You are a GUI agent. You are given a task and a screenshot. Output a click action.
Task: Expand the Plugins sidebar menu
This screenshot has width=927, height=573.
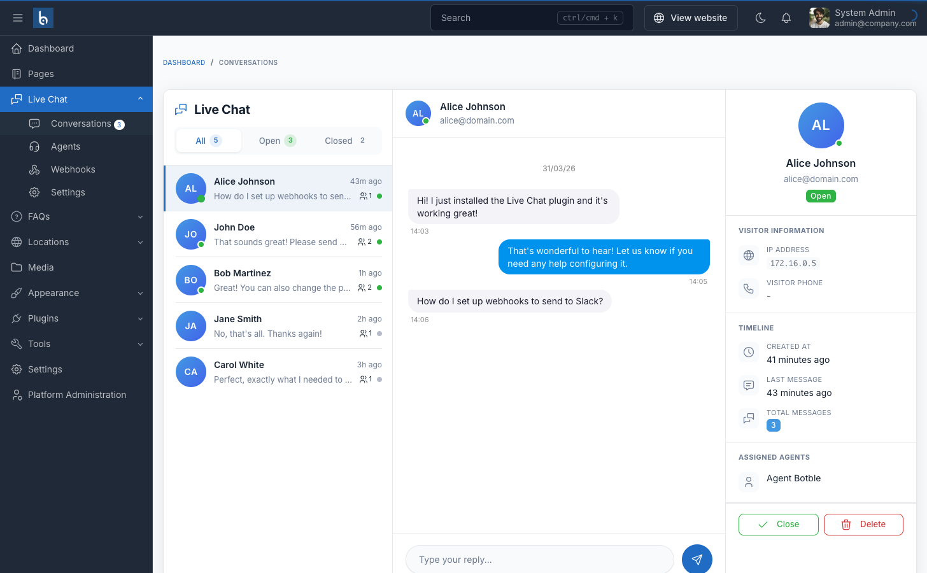pos(76,318)
